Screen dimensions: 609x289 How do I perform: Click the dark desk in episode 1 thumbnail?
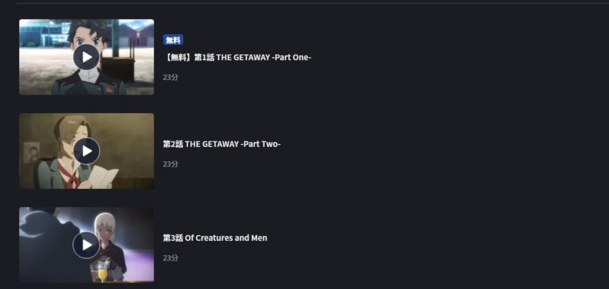118,69
